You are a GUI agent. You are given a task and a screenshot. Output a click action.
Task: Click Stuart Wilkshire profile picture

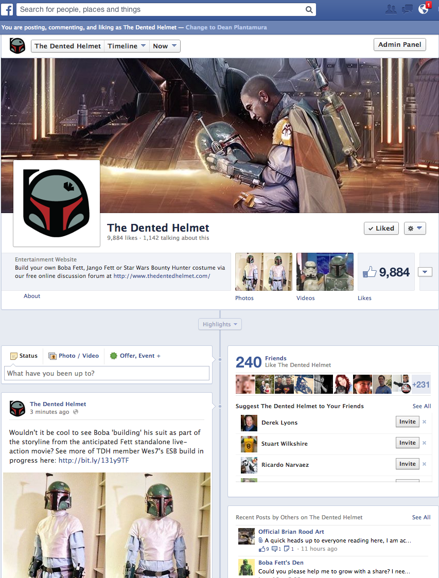tap(249, 444)
